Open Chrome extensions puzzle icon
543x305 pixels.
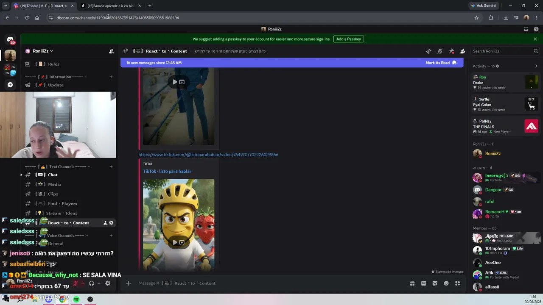point(491,18)
